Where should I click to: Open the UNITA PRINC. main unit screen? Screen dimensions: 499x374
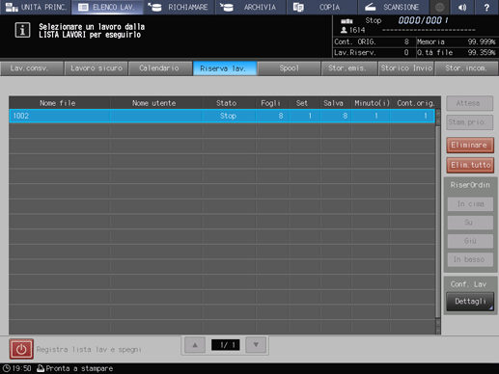[x=36, y=7]
